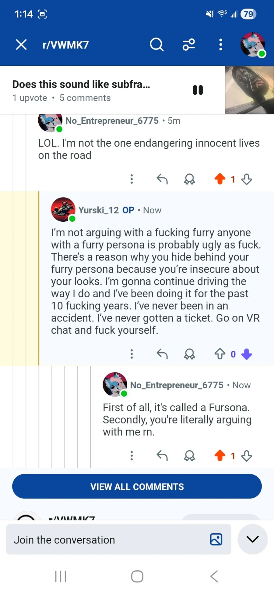Viewport: 274px width, 595px height.
Task: Tap View All Comments button
Action: click(x=137, y=486)
